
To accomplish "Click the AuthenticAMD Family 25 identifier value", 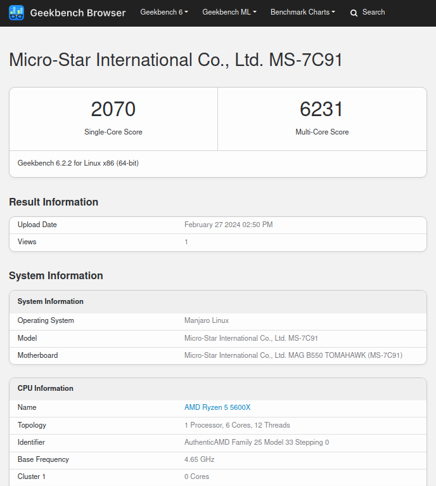I will (257, 442).
